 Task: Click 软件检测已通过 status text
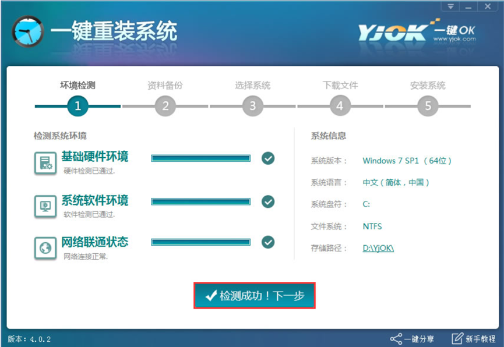[x=89, y=214]
